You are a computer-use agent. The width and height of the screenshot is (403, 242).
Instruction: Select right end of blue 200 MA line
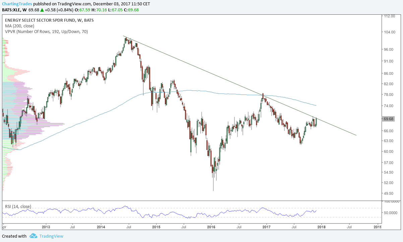(316, 105)
